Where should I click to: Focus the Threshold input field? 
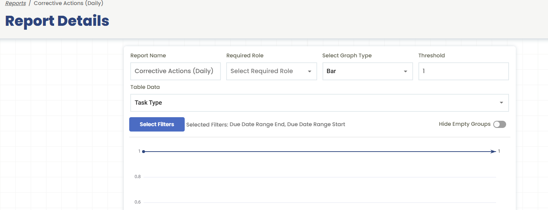[x=463, y=71]
